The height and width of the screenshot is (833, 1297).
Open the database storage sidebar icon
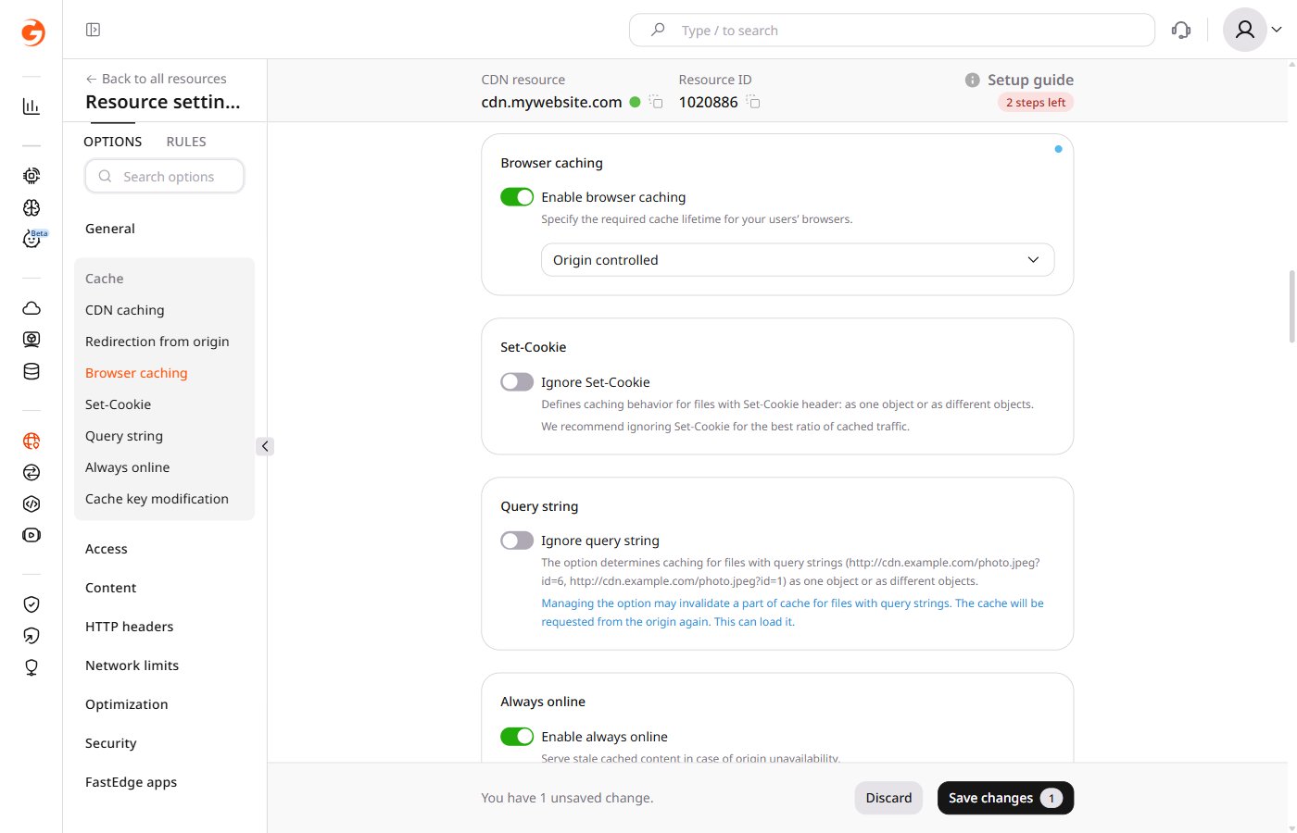click(31, 371)
